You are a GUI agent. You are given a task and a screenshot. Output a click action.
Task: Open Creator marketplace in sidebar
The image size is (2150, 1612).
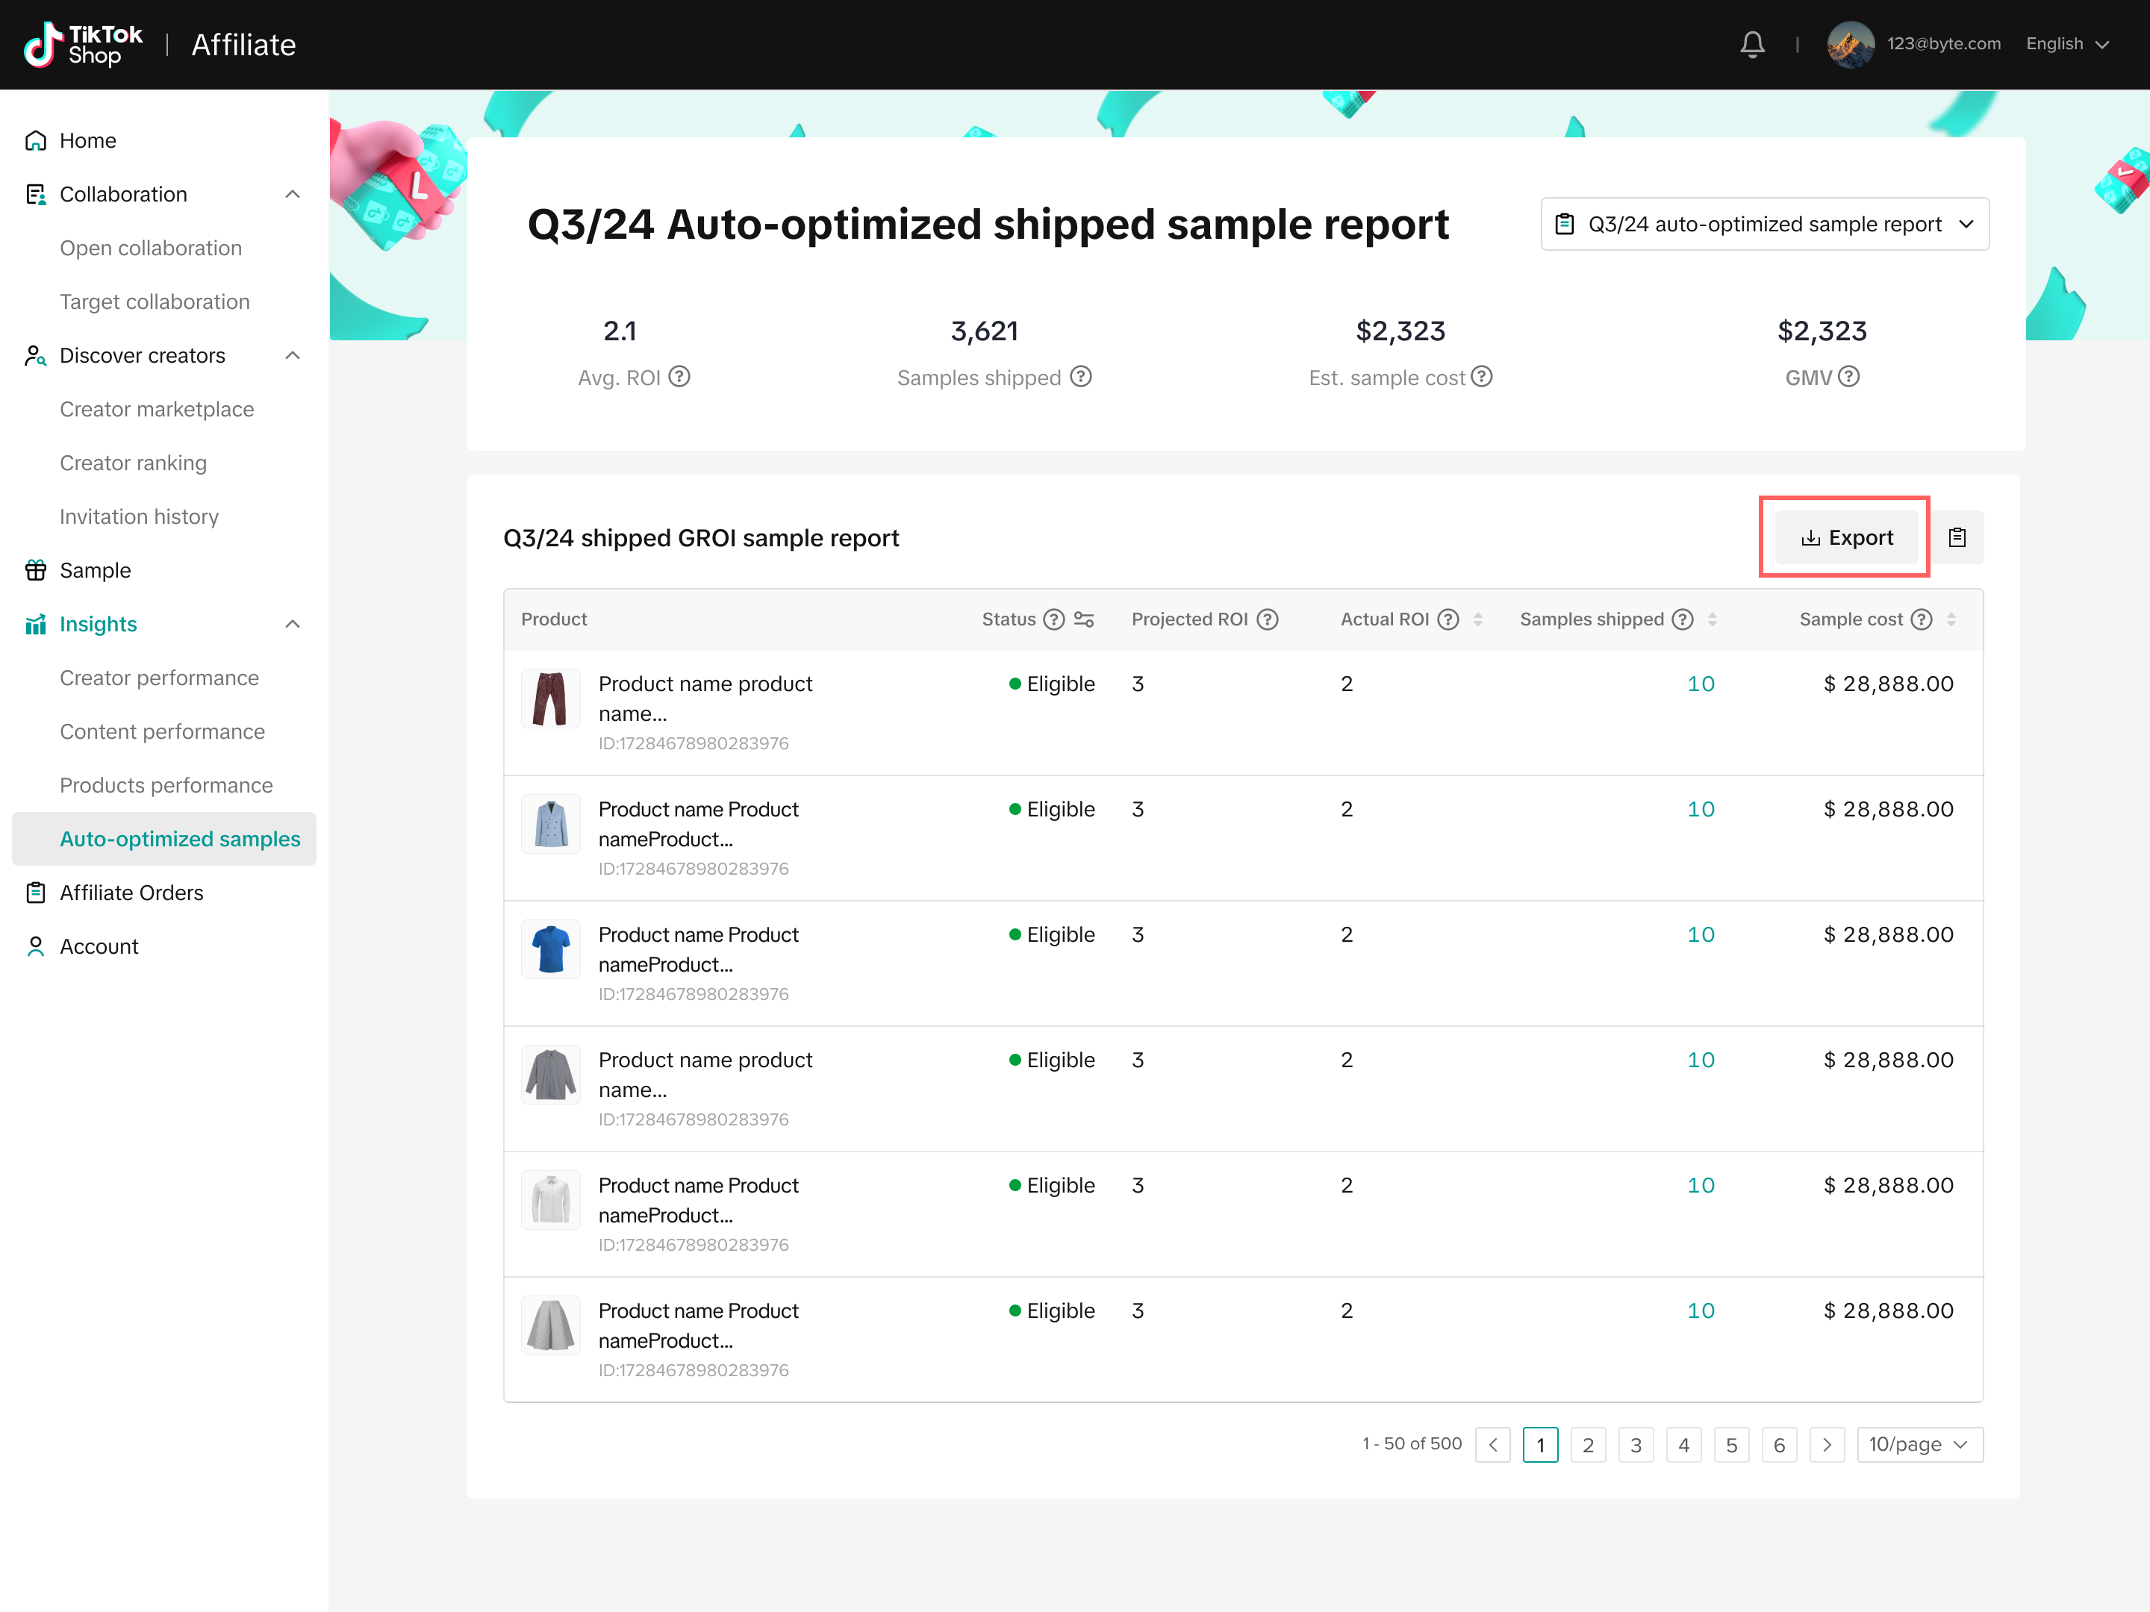[x=157, y=409]
